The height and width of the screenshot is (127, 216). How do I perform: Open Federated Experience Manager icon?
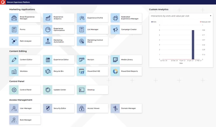click(115, 18)
